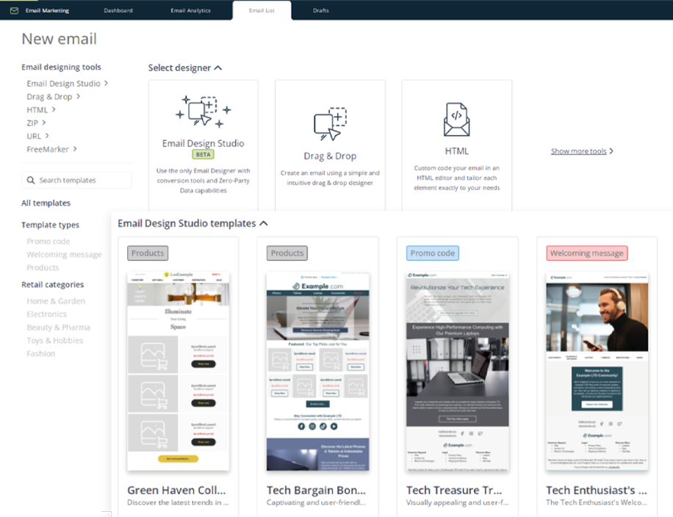Click the HTML envelope code icon
The height and width of the screenshot is (517, 673).
pos(457,119)
